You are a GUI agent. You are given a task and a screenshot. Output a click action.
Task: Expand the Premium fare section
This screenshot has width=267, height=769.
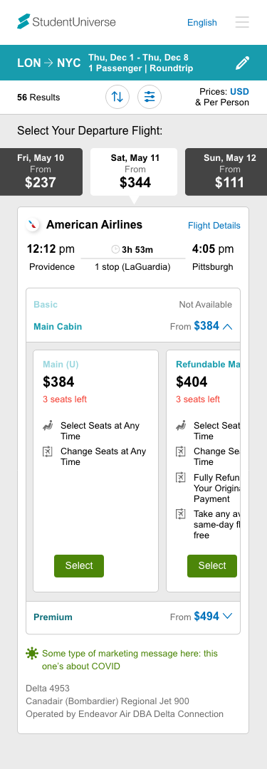coord(133,617)
